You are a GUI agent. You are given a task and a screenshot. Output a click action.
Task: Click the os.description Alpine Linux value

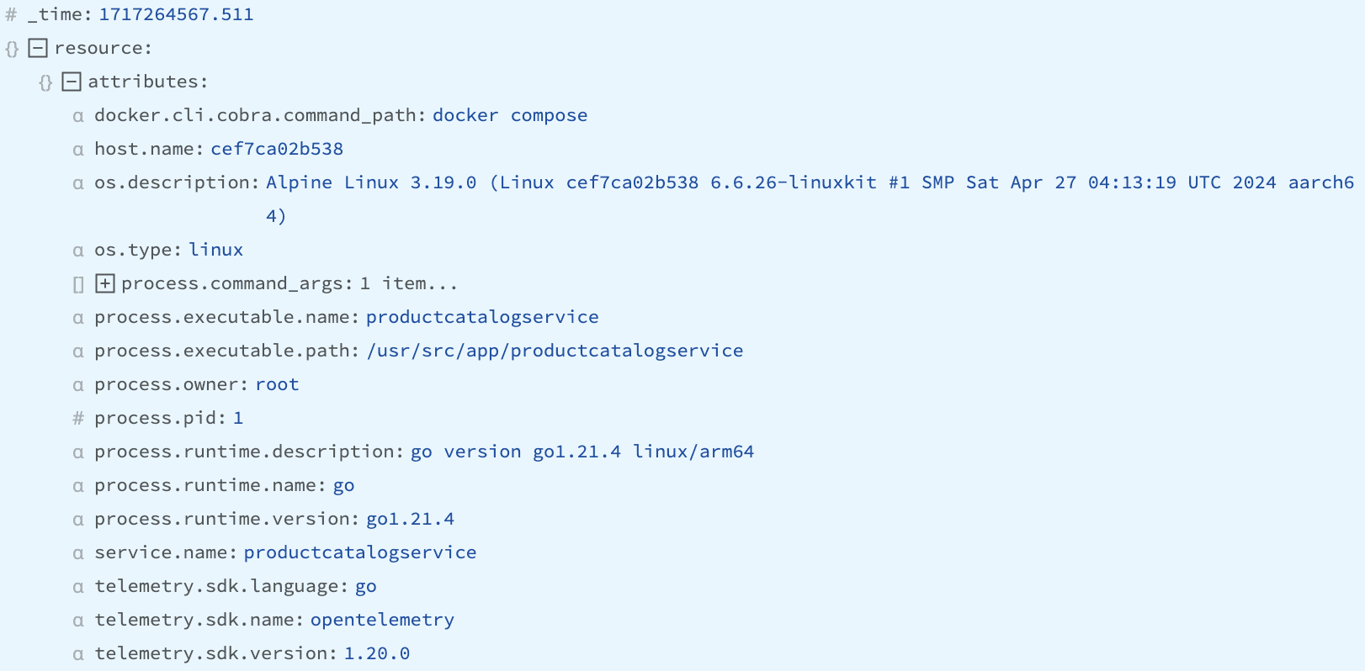coord(810,182)
